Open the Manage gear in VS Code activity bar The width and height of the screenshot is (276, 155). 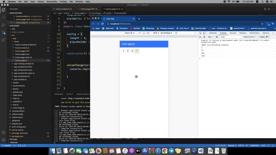tap(3, 140)
